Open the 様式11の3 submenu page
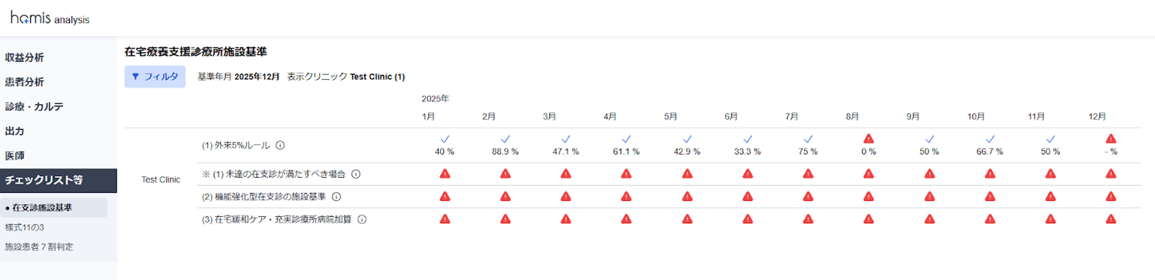 coord(25,227)
